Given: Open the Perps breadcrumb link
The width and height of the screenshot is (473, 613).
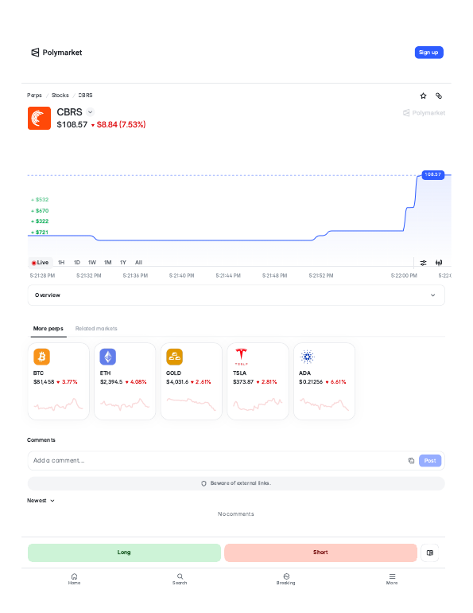Looking at the screenshot, I should [x=34, y=95].
